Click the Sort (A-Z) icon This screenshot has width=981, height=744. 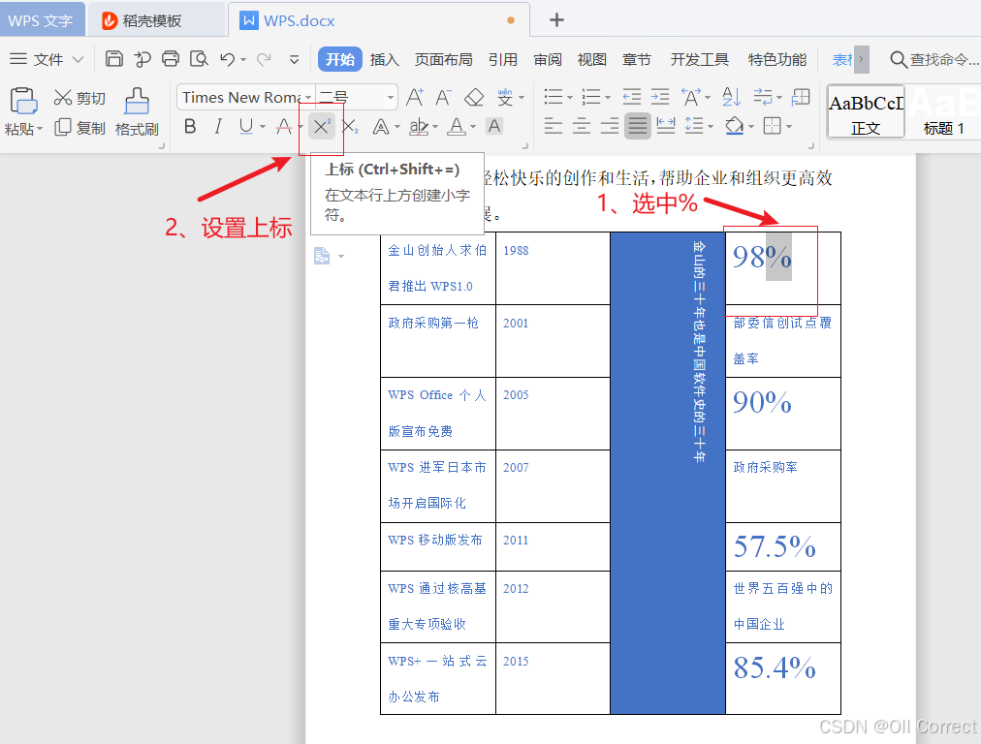click(731, 97)
